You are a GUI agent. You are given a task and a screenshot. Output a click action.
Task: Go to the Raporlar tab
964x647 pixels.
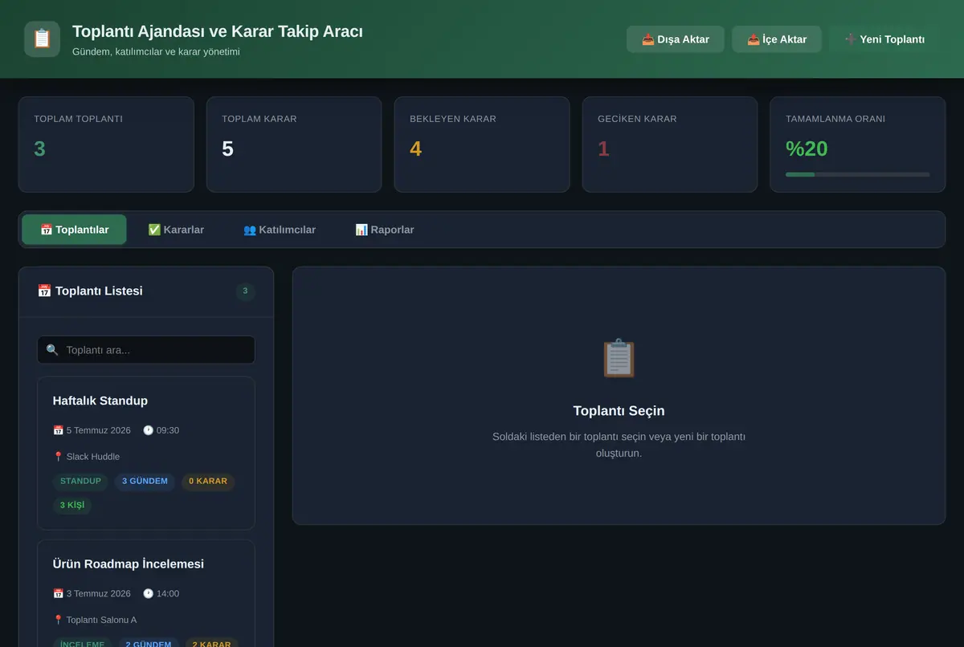click(x=385, y=230)
